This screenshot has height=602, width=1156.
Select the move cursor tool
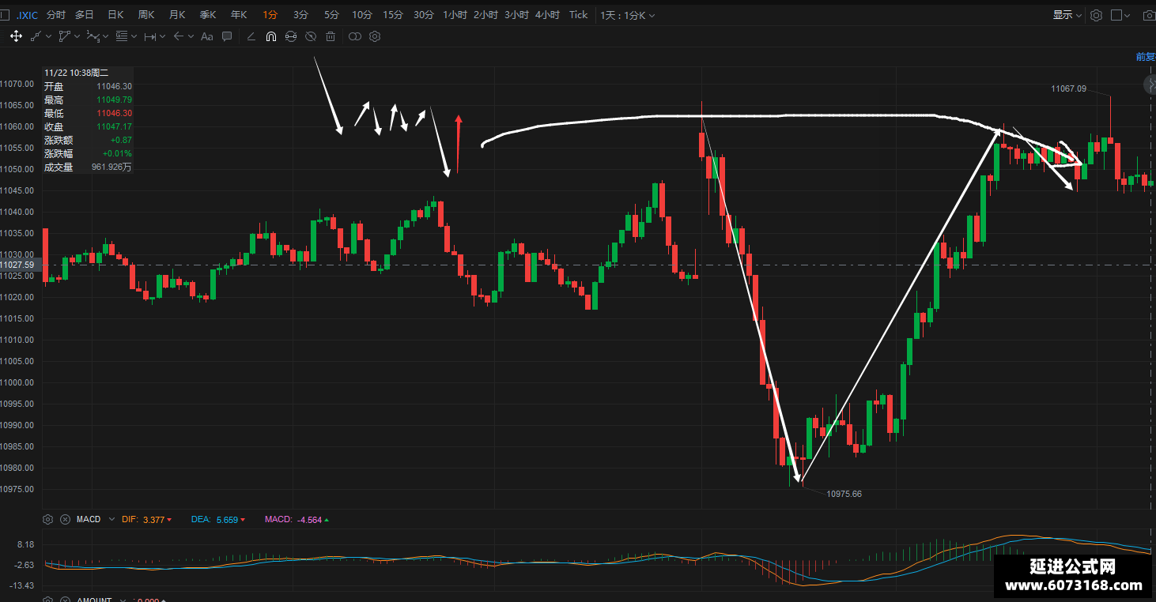[x=16, y=36]
